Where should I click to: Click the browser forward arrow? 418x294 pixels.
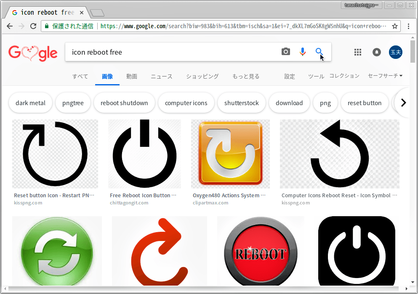(21, 26)
